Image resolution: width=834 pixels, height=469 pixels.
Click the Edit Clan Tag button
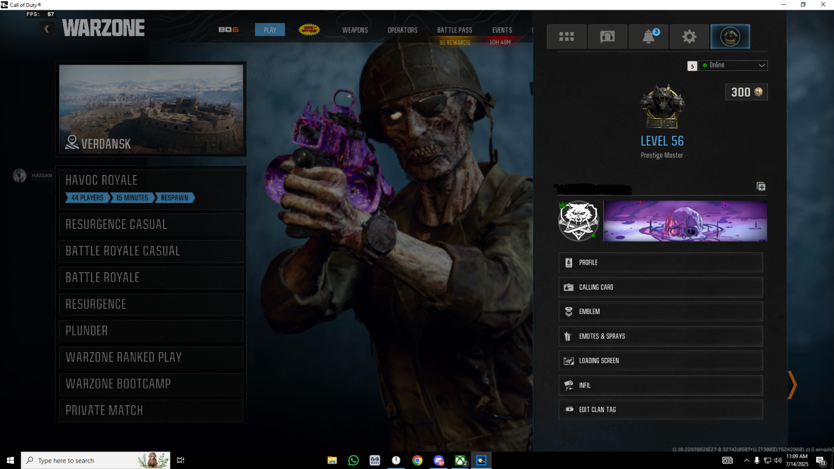click(x=660, y=409)
